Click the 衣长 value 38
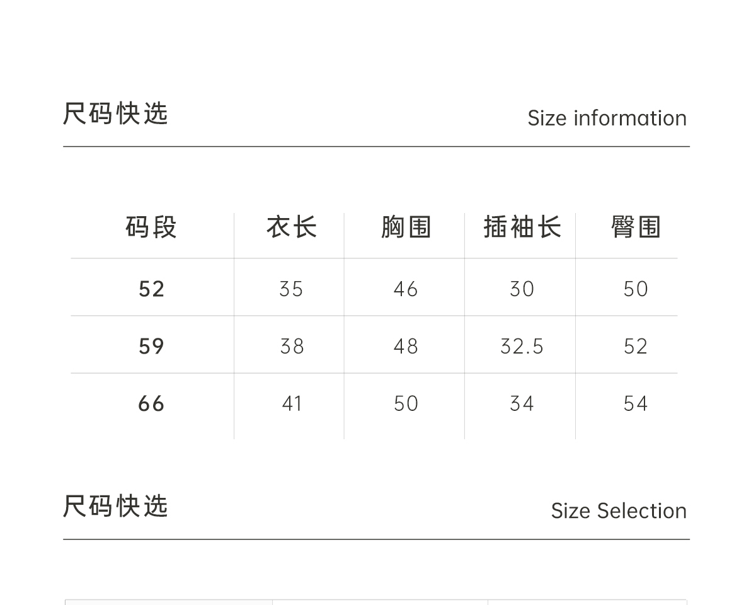 click(x=292, y=347)
